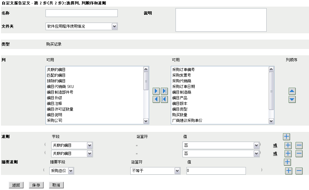Move all columns right with bar-arrow button
309x190 pixels.
click(x=164, y=91)
